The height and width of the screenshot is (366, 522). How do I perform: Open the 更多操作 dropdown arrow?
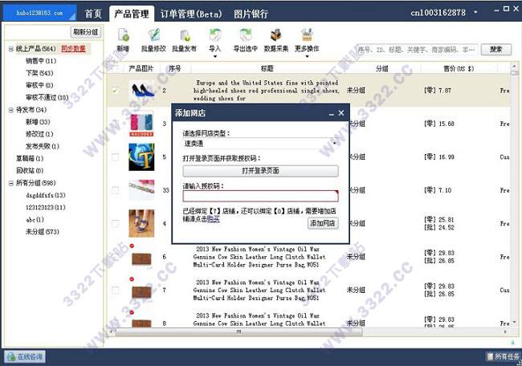307,56
